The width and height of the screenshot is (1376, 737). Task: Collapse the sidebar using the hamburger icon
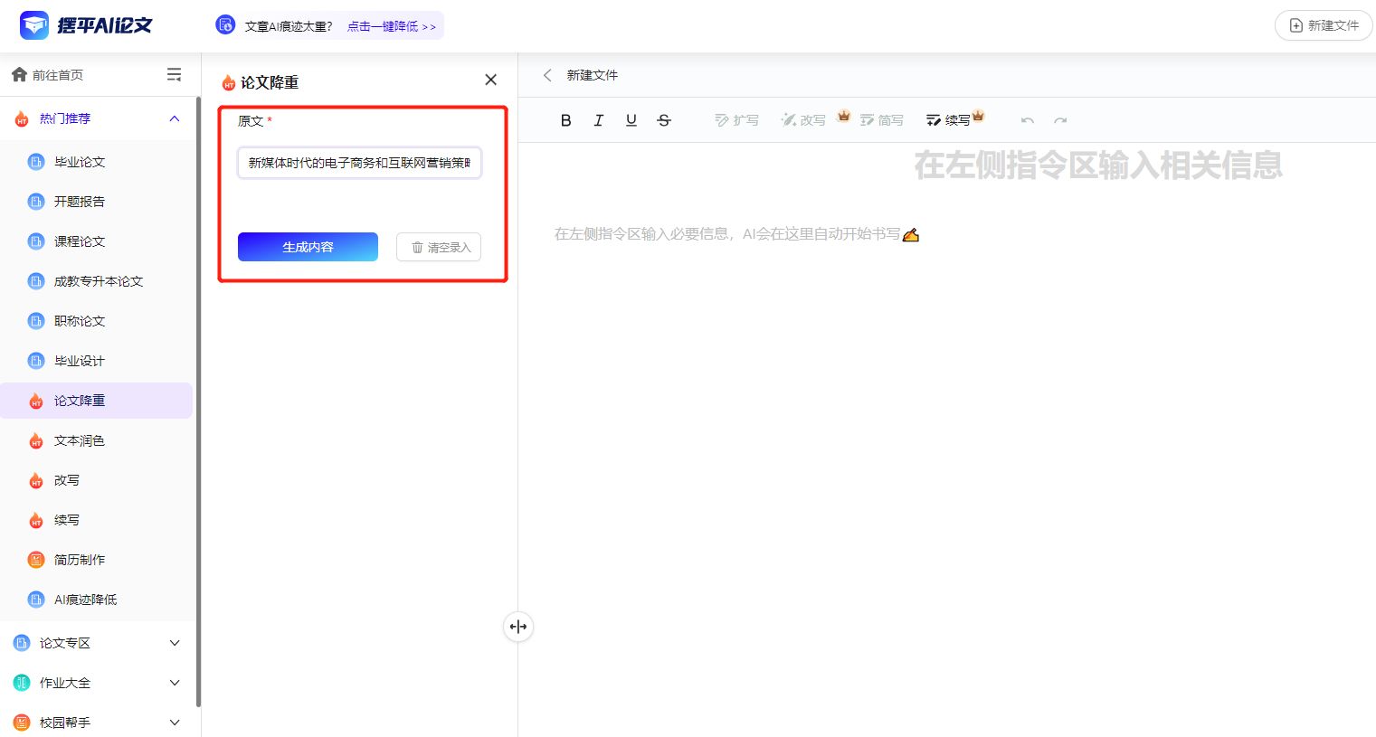pyautogui.click(x=174, y=75)
